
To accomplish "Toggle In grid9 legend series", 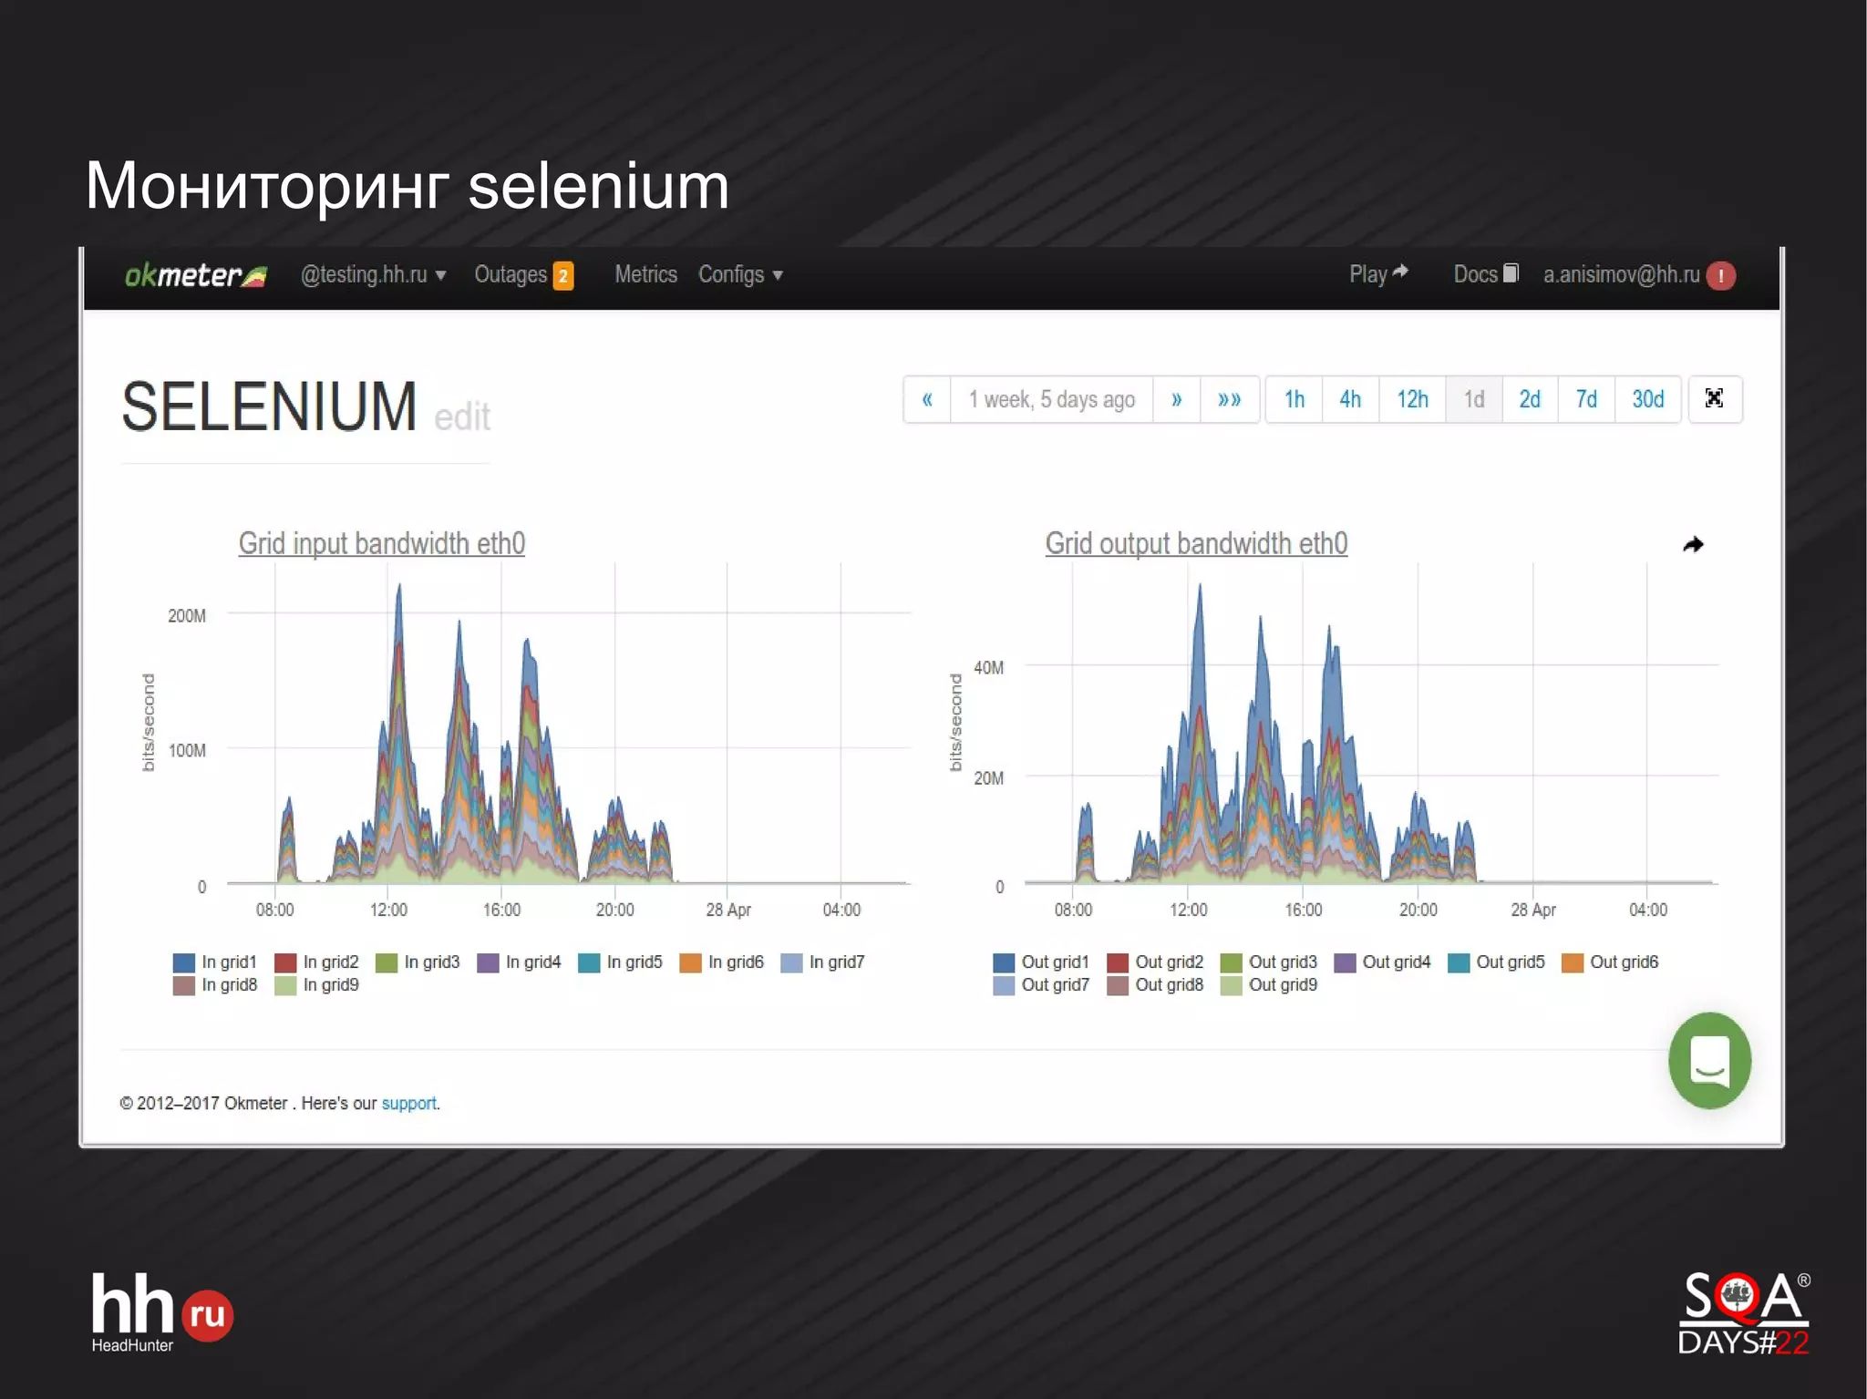I will pos(316,985).
